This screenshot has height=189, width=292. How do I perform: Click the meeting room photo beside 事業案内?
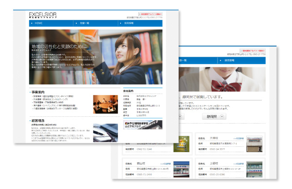pos(106,104)
